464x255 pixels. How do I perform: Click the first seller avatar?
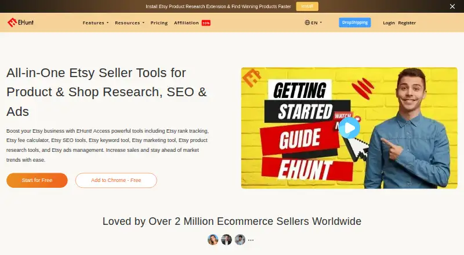213,239
